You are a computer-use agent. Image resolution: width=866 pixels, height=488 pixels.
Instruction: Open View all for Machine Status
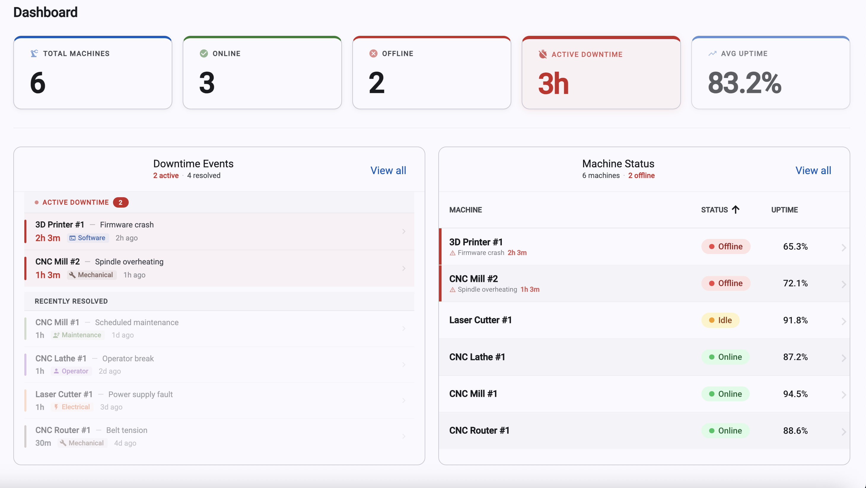(x=813, y=171)
